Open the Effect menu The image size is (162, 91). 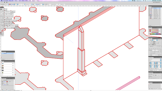tap(27, 1)
